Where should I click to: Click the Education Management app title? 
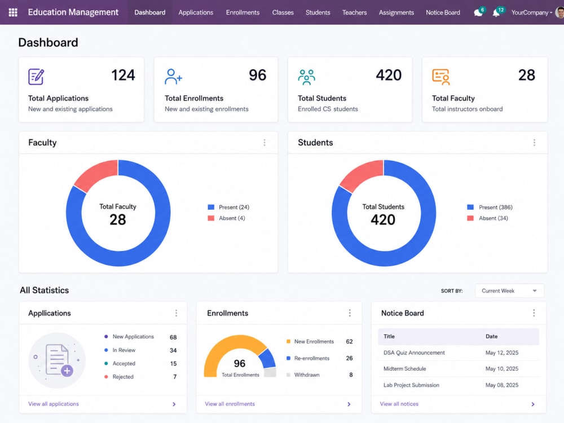click(73, 12)
